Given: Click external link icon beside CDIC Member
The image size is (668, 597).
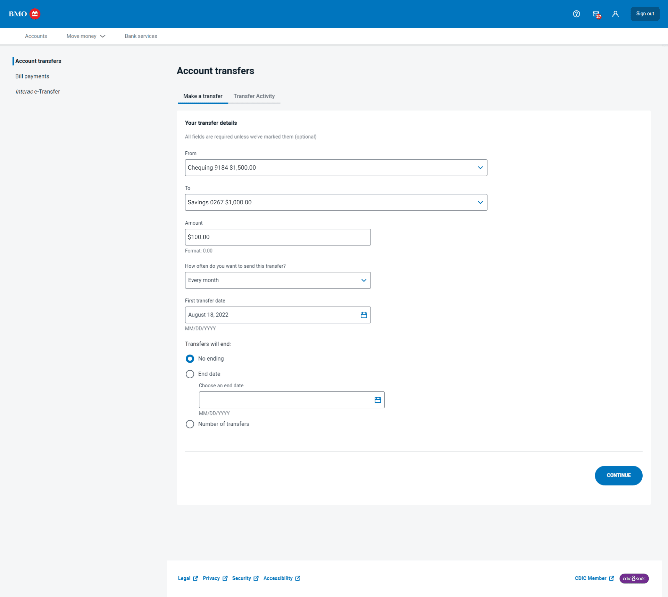Looking at the screenshot, I should 611,578.
